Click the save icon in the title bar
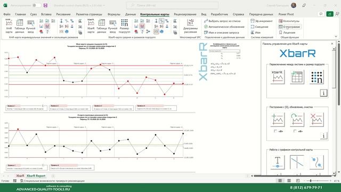341x192 pixels. click(x=45, y=5)
